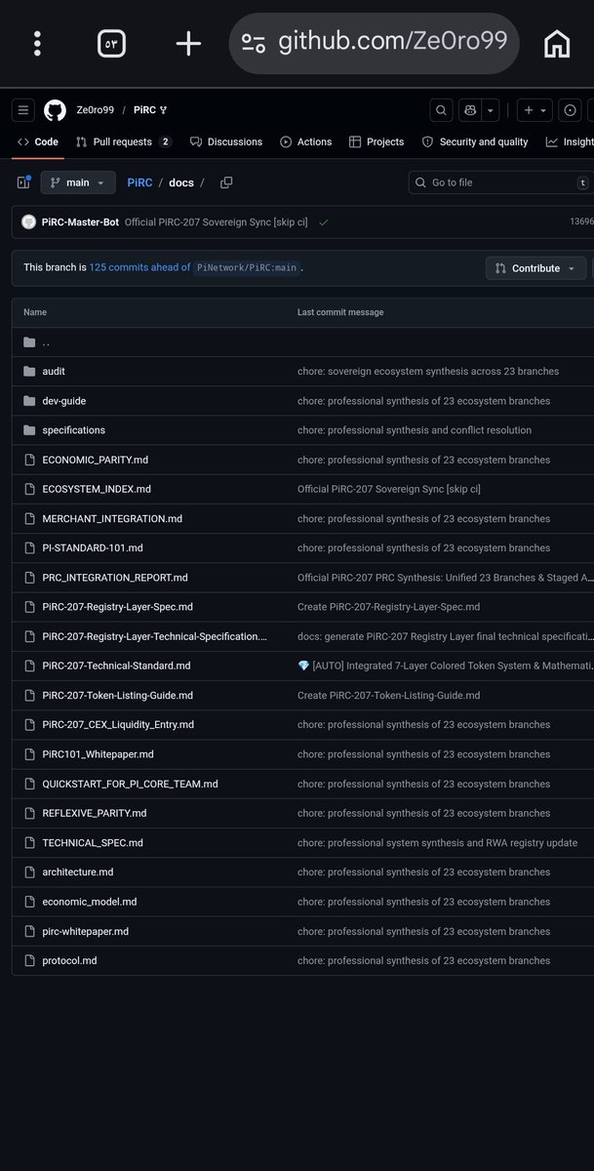Toggle the file tree side panel

(x=23, y=182)
